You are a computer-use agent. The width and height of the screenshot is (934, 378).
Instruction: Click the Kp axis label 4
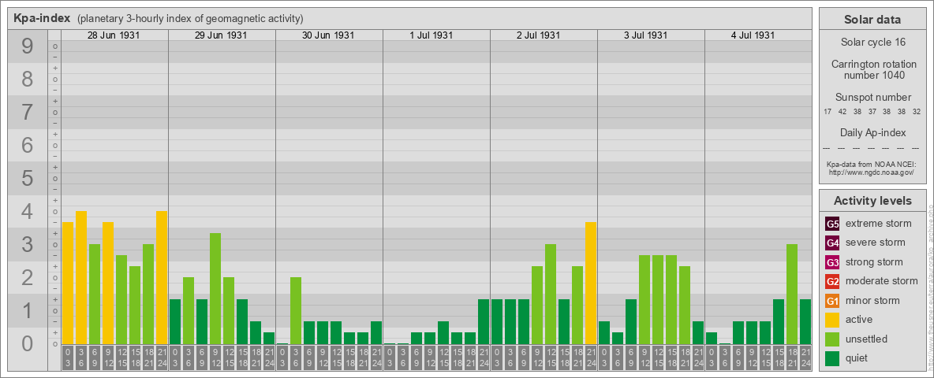pos(28,211)
